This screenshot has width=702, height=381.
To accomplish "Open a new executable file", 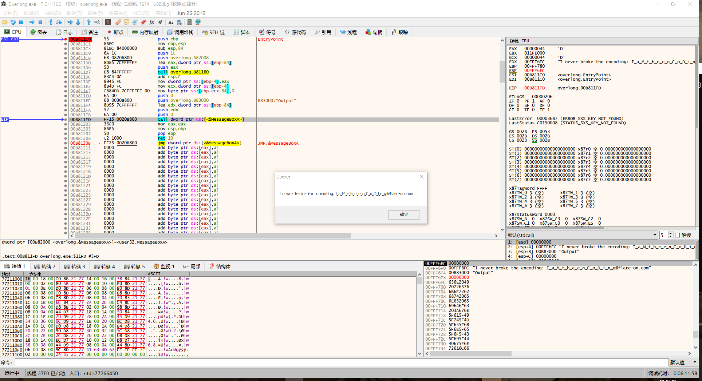I will point(5,22).
